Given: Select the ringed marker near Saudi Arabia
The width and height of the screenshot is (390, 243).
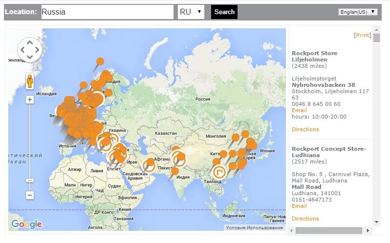Looking at the screenshot, I should click(149, 166).
